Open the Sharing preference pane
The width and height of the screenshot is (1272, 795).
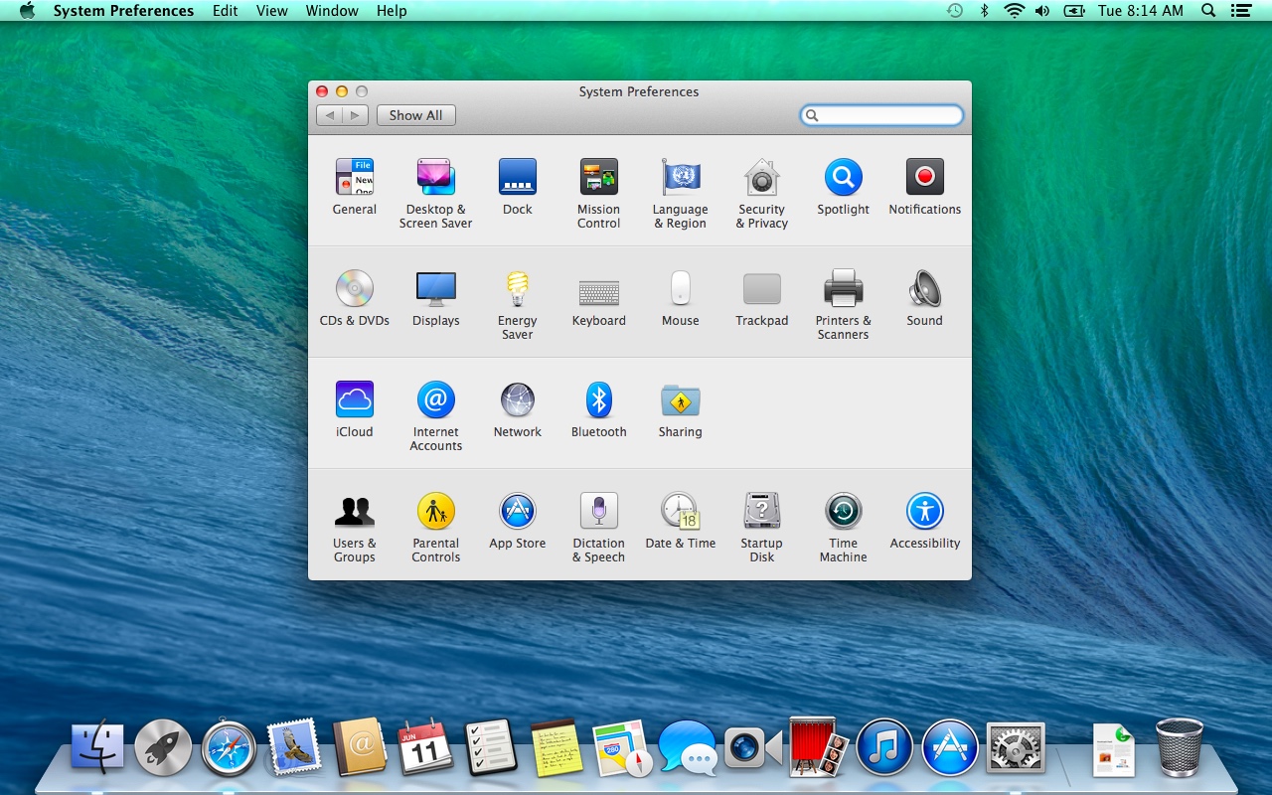[x=681, y=409]
